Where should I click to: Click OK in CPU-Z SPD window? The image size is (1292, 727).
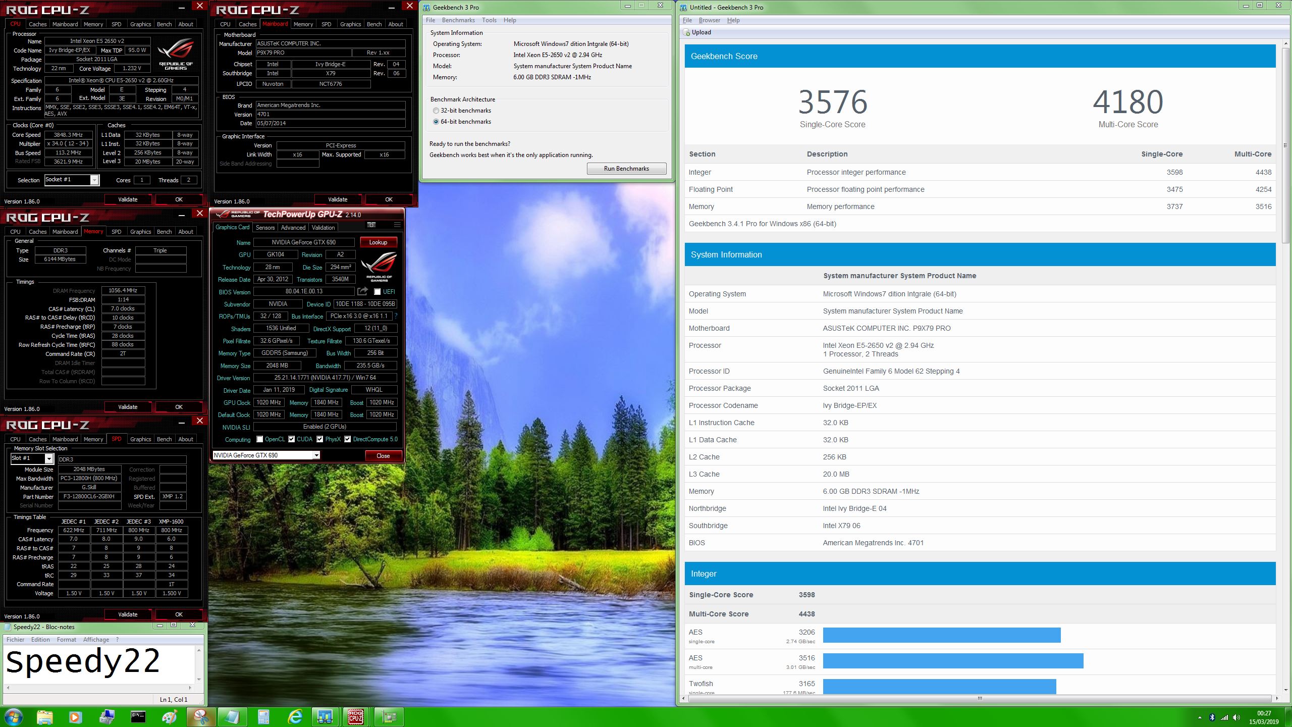point(179,614)
